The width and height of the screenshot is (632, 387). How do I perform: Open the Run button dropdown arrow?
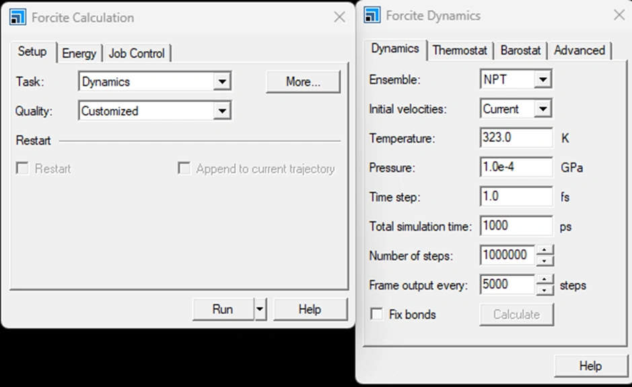[260, 309]
